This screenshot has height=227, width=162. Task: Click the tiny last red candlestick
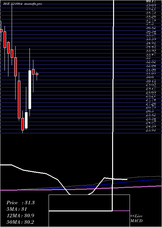(37, 74)
